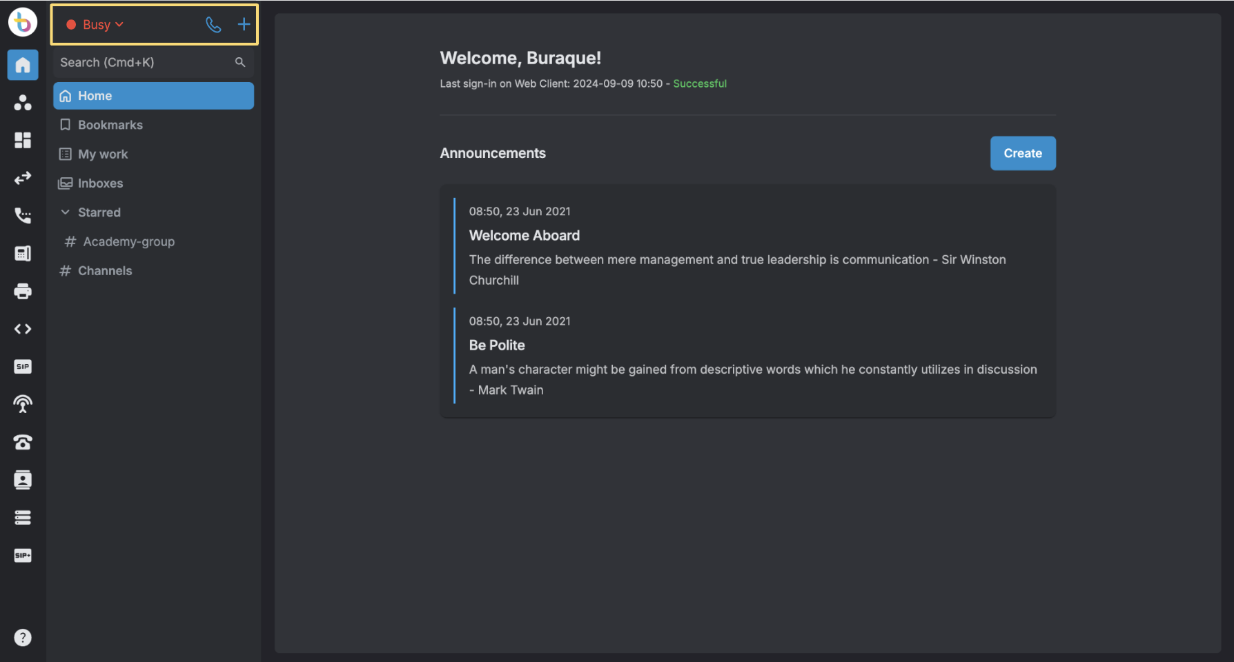Click the contacts address book icon
1234x662 pixels.
tap(23, 479)
